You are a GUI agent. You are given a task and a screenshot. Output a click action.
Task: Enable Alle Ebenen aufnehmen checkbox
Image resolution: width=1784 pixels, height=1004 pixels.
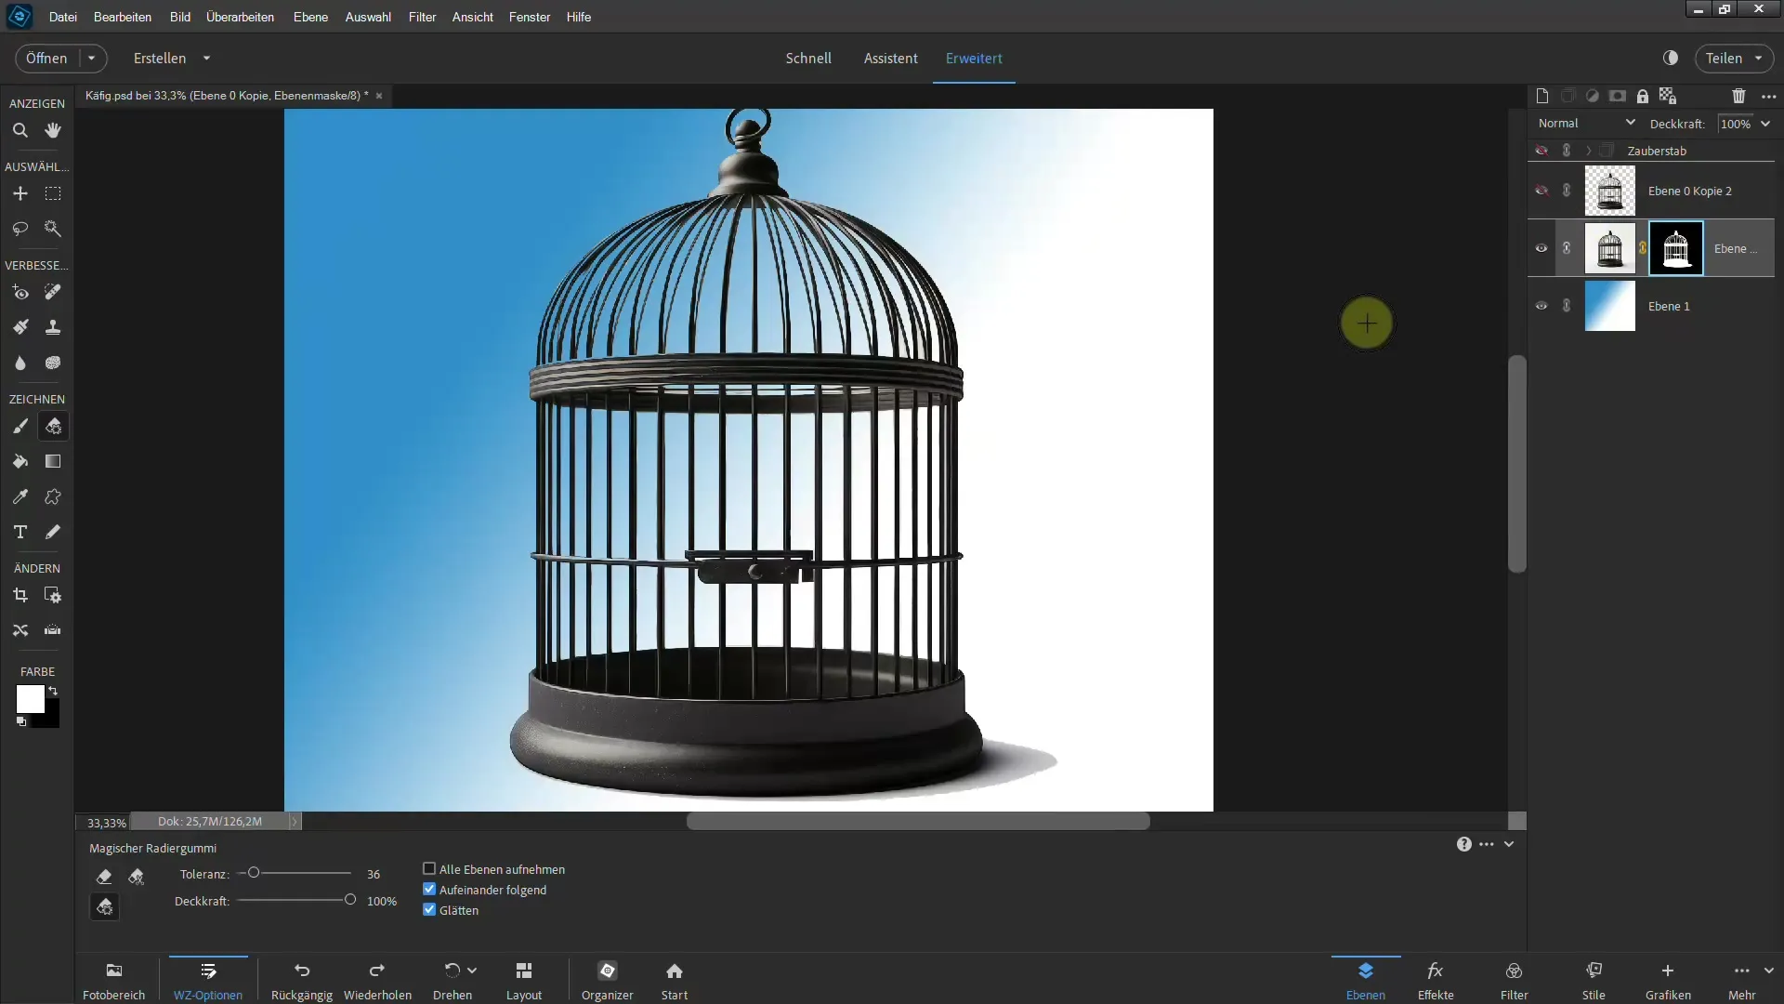(x=429, y=869)
